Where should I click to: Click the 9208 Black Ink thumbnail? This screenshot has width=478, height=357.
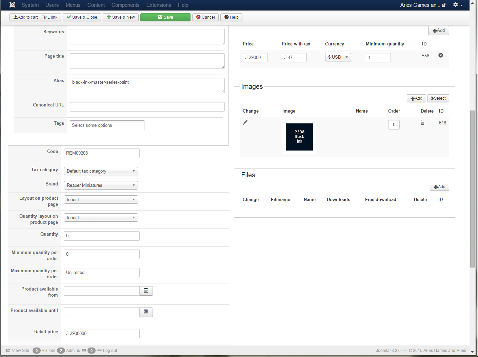299,137
